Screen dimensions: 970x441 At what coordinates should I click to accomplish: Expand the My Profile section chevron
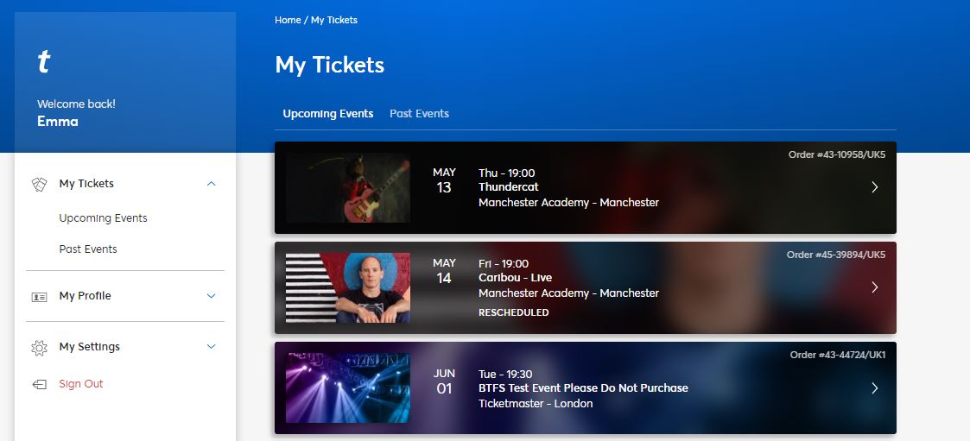point(212,296)
